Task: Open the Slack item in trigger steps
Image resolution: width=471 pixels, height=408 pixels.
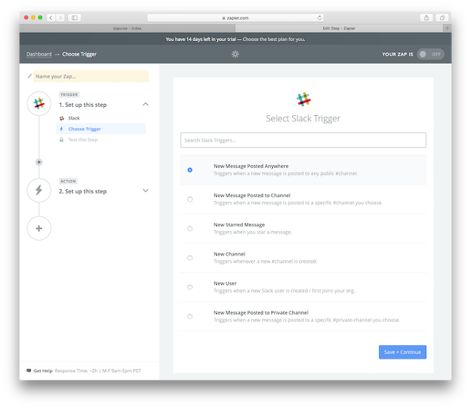Action: tap(74, 118)
